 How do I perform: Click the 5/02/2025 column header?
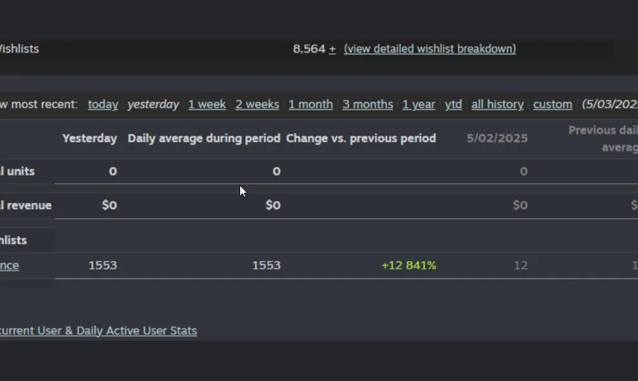tap(497, 138)
